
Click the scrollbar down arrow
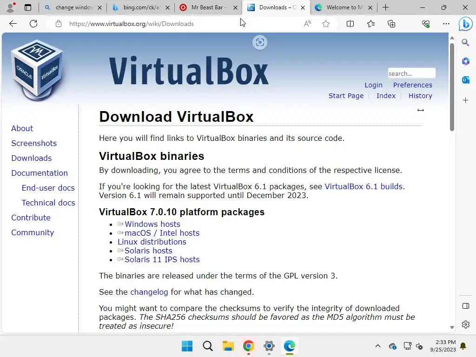pyautogui.click(x=452, y=327)
